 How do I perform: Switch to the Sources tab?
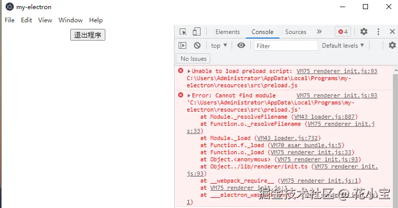point(296,32)
